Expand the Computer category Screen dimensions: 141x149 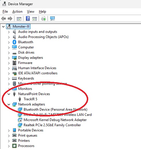tap(9, 48)
